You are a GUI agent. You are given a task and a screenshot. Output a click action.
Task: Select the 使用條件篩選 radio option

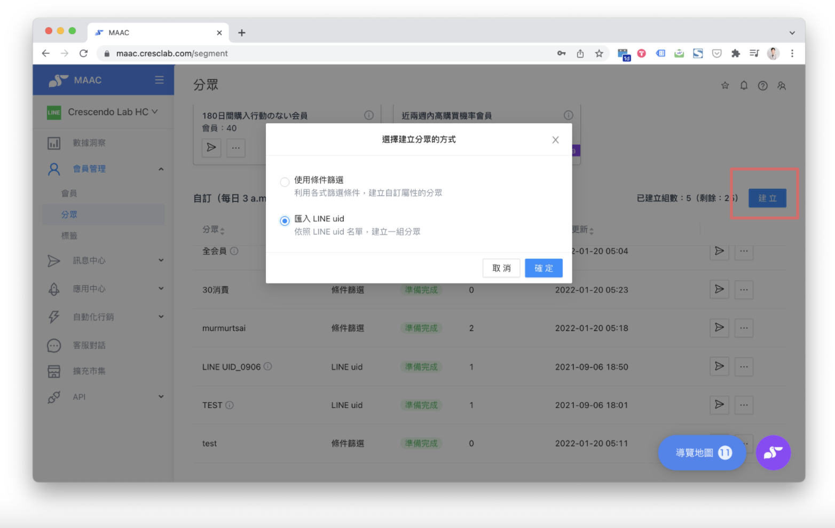coord(285,182)
